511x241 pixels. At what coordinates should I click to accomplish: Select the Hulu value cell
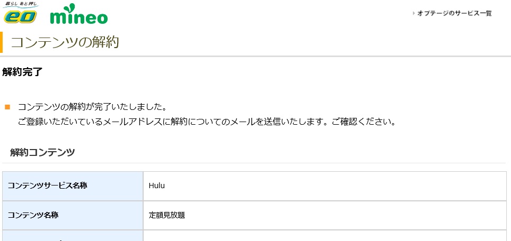(324, 186)
